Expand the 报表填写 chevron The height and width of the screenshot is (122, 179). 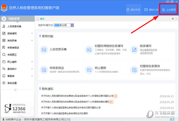pos(32,33)
